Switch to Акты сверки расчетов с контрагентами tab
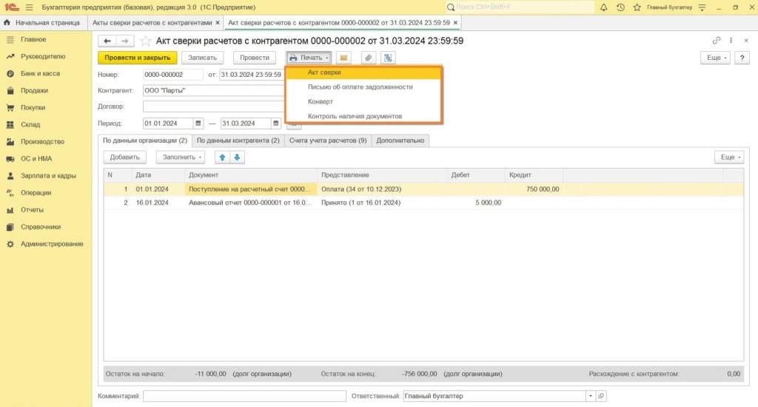 tap(152, 23)
